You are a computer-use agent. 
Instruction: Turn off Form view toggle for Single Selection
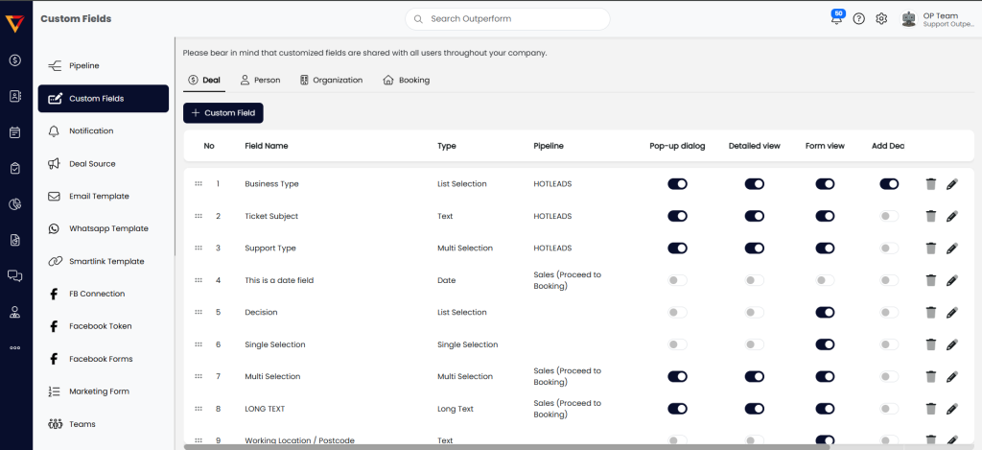pos(825,344)
